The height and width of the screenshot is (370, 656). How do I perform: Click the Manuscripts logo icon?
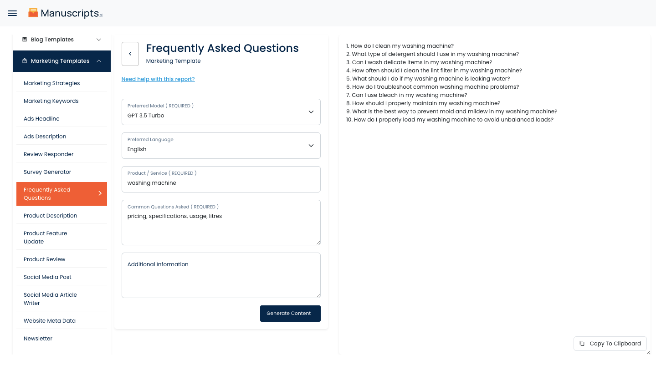point(33,13)
